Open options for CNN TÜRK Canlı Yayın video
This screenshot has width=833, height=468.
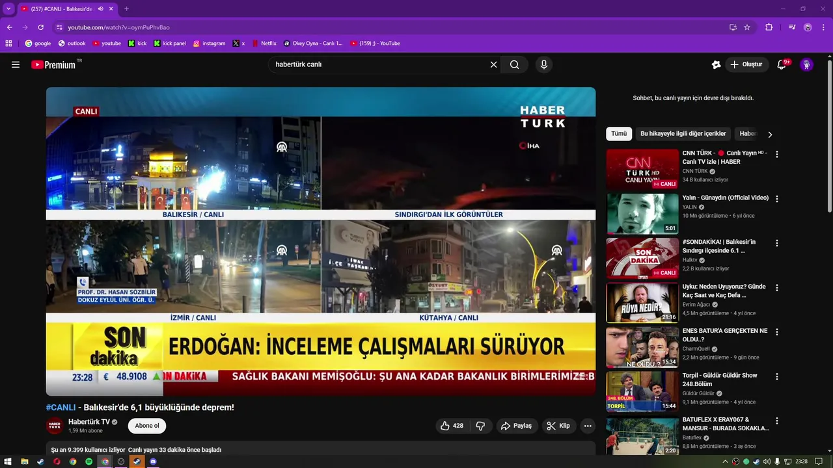click(x=776, y=154)
